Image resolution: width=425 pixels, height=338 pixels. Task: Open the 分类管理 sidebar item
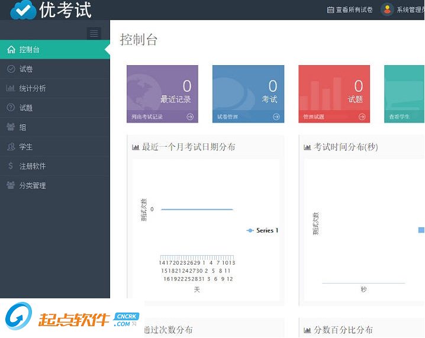[x=54, y=185]
